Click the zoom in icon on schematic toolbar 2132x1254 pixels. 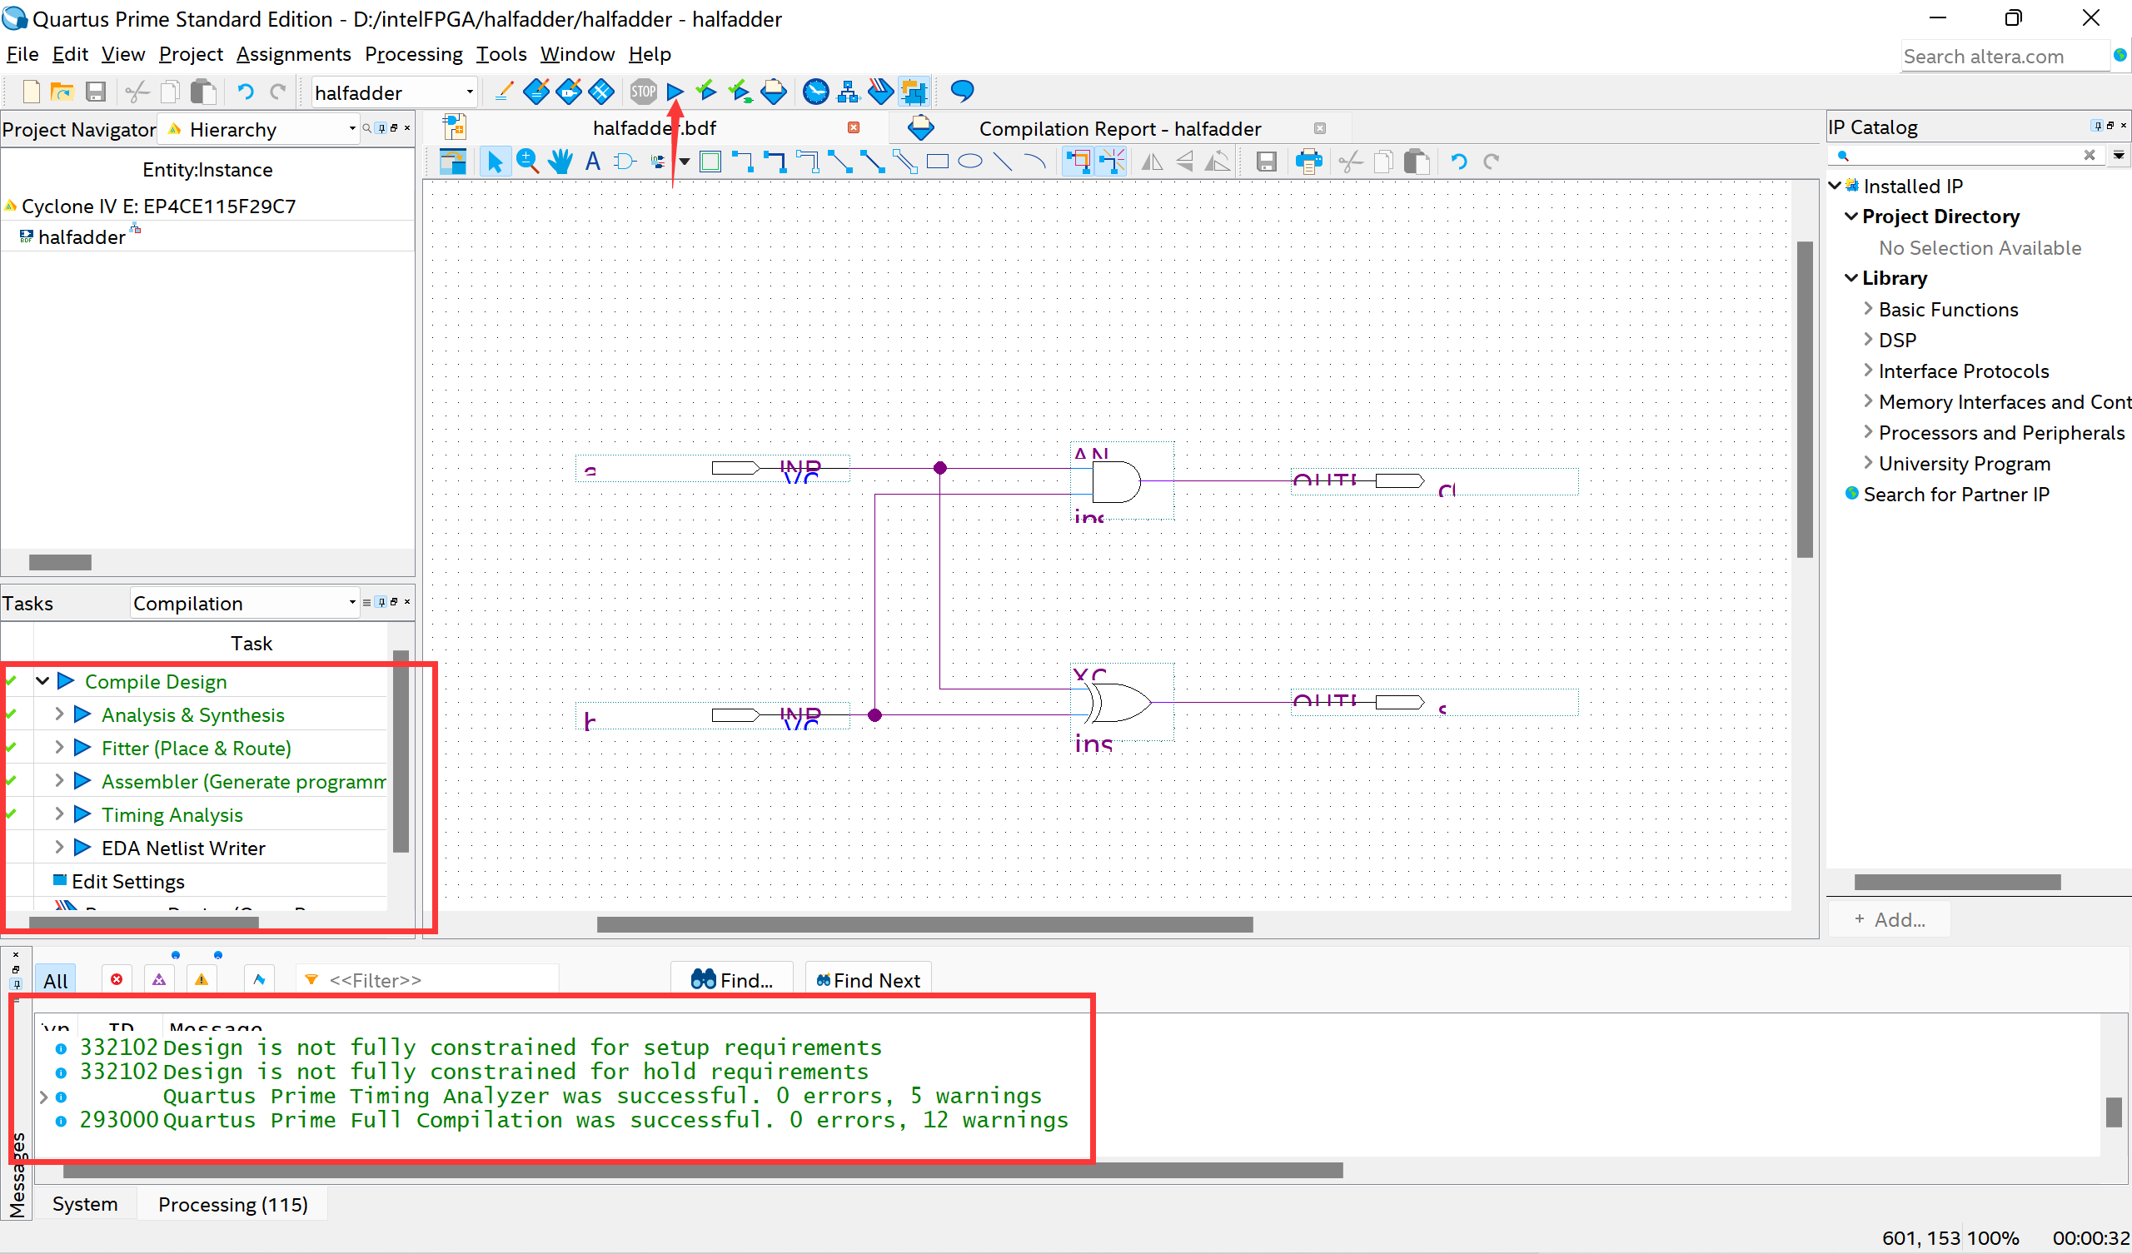(x=529, y=162)
